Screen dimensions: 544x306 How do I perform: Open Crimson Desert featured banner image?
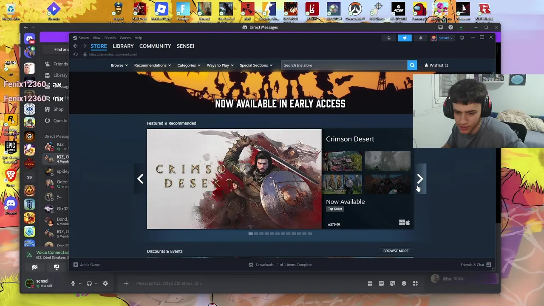234,179
